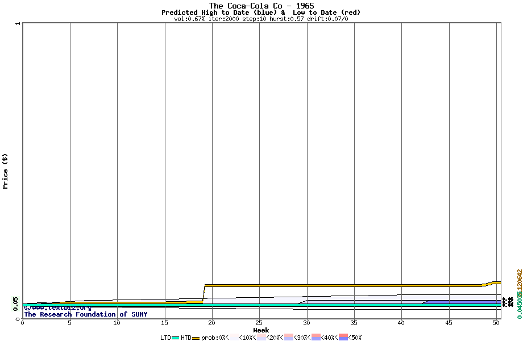Click the yellow HTD line's rise near week 50
The width and height of the screenshot is (523, 341).
point(491,284)
